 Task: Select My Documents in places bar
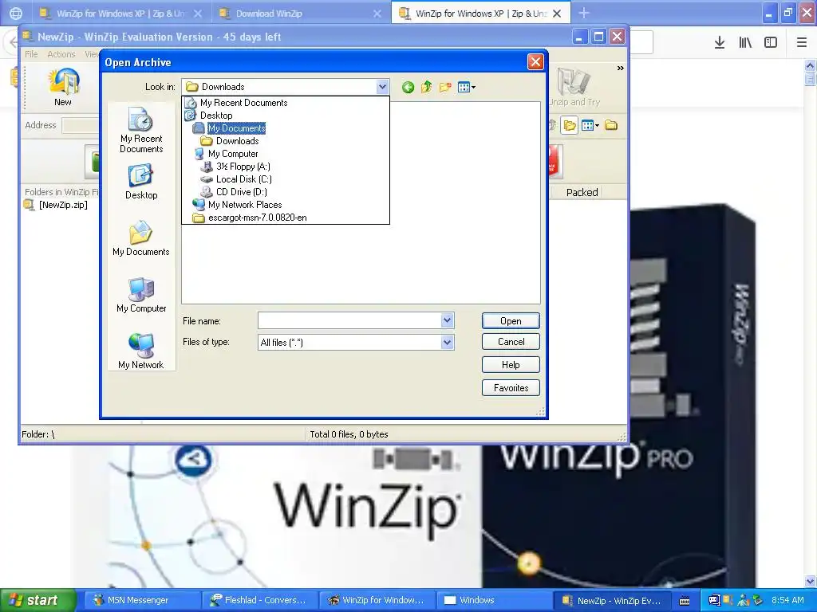click(141, 238)
